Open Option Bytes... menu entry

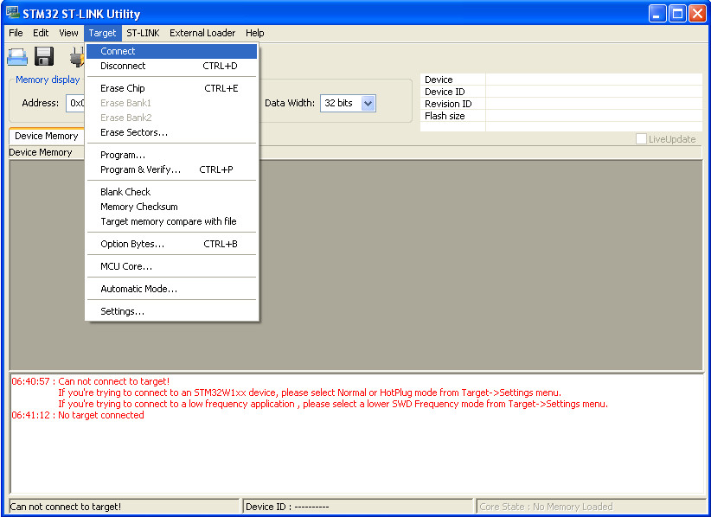(172, 244)
